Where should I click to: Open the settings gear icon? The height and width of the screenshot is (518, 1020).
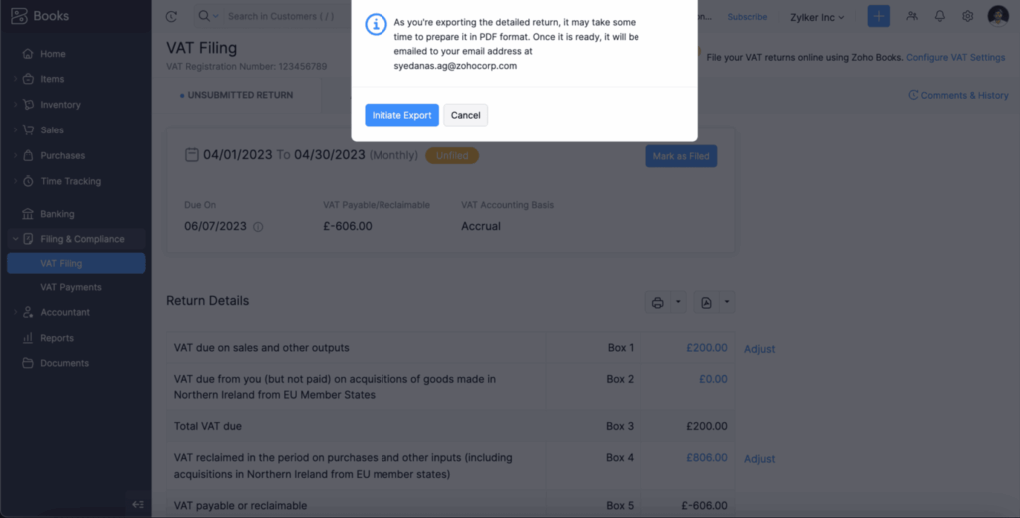click(968, 17)
